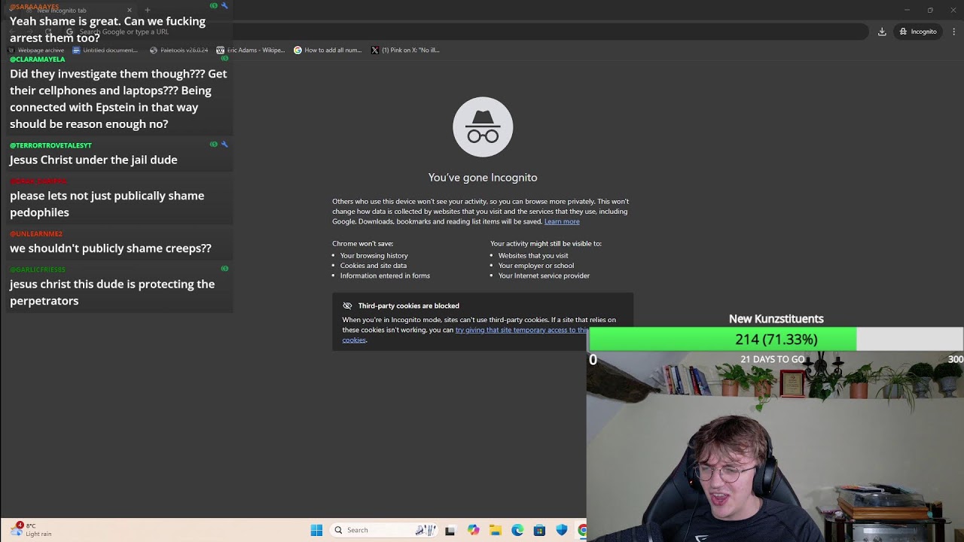Click the @TERRORTROVETALESYT chat username
The height and width of the screenshot is (542, 964).
click(50, 145)
